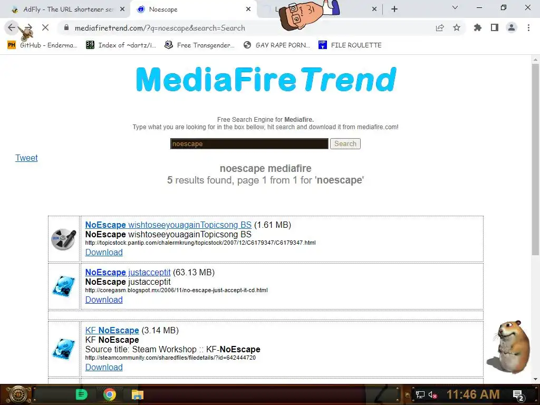Close the third browser tab
The height and width of the screenshot is (405, 540).
374,9
